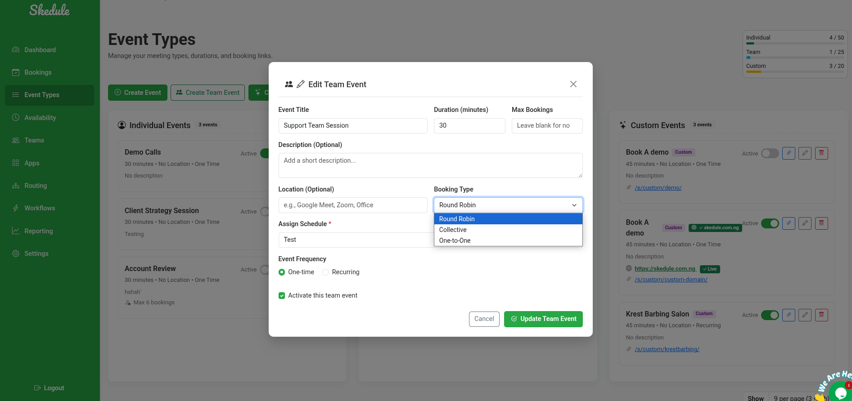Click the Description text area
The image size is (852, 401).
pos(431,165)
